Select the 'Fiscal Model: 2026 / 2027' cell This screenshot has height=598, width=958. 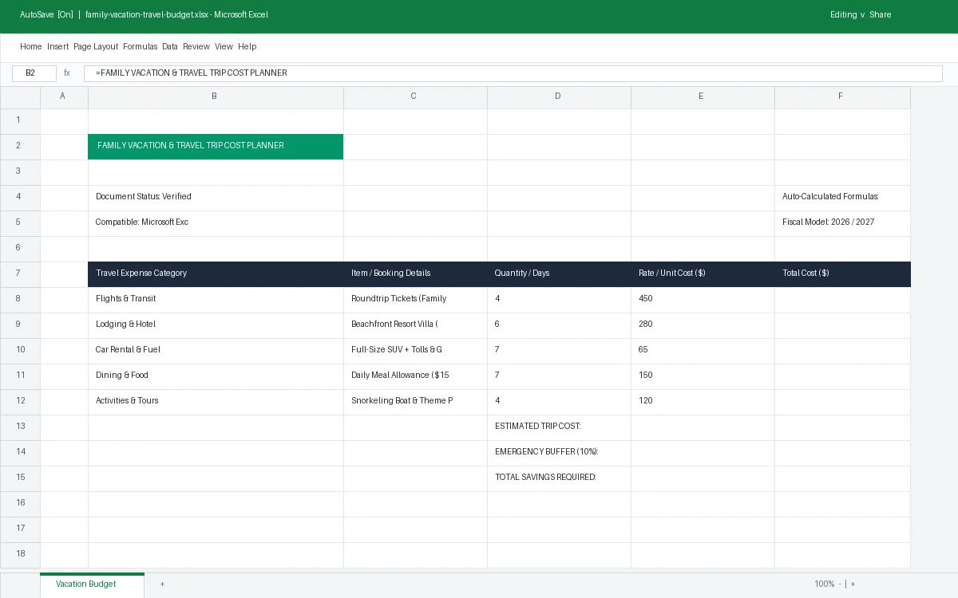[x=842, y=223]
